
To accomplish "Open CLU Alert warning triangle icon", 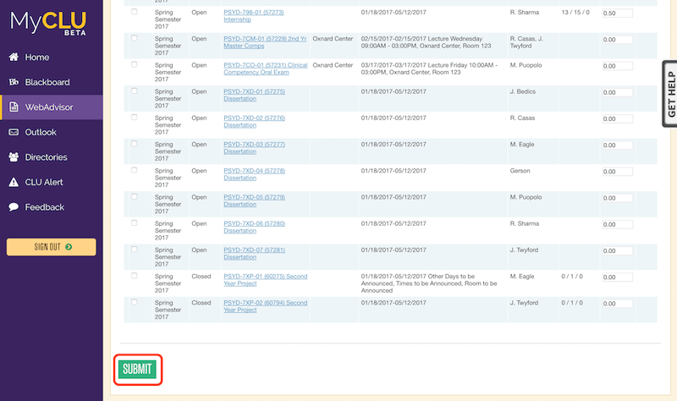I will 14,182.
